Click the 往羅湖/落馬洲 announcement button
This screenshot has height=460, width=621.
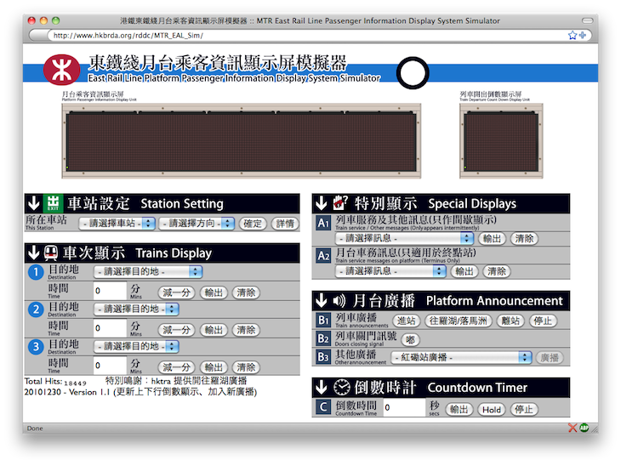pyautogui.click(x=459, y=321)
